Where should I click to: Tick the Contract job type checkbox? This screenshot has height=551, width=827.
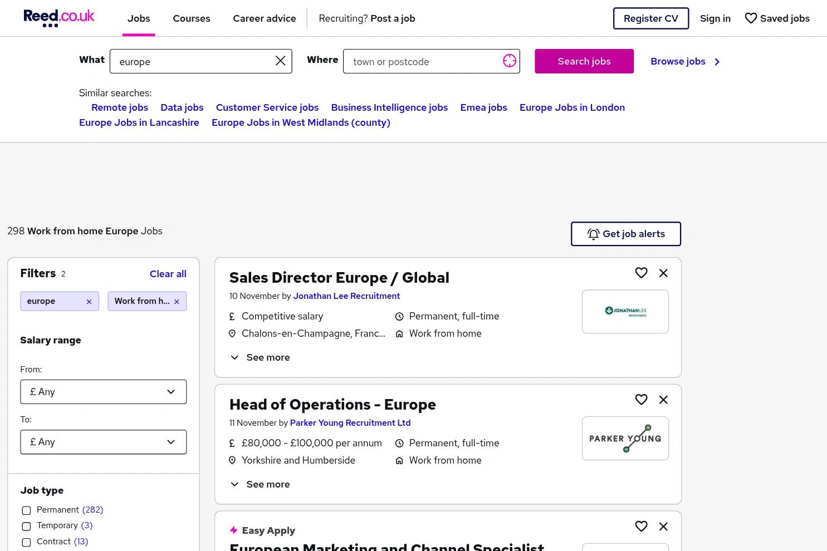click(26, 542)
